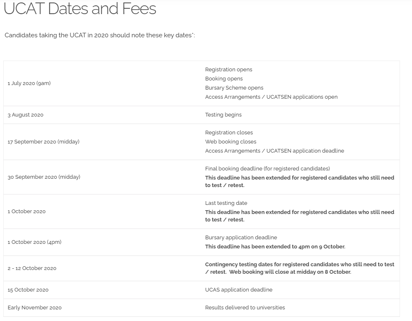Click the "Testing begins" entry
The height and width of the screenshot is (321, 412).
(223, 115)
